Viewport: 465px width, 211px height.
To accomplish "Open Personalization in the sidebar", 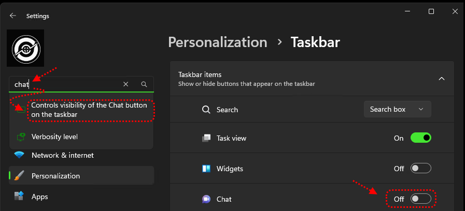I will click(x=55, y=176).
